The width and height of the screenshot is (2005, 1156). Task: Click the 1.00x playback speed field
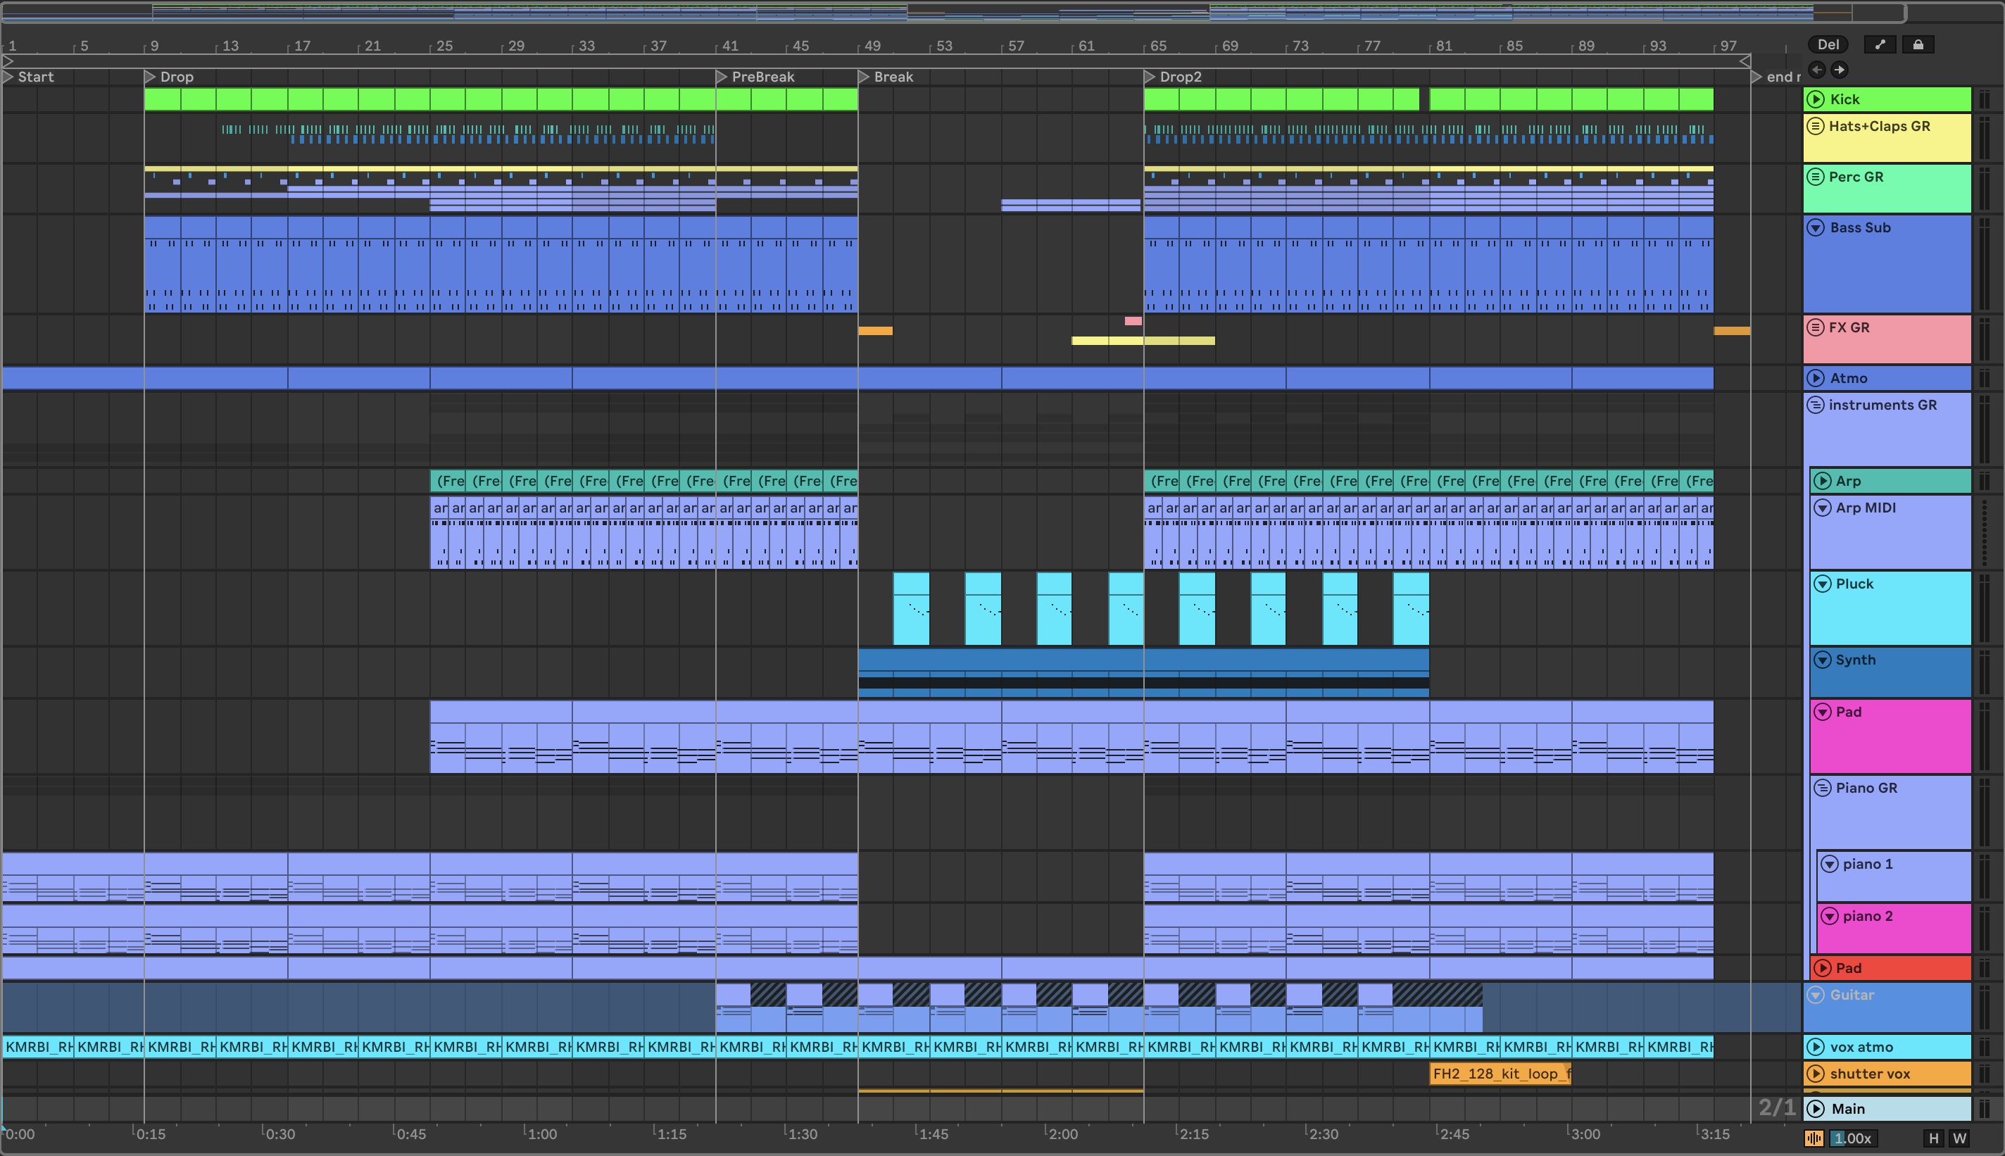[1853, 1138]
